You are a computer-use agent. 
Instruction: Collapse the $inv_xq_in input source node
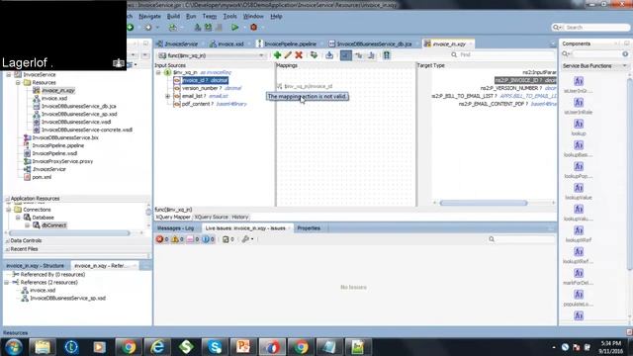[x=158, y=72]
